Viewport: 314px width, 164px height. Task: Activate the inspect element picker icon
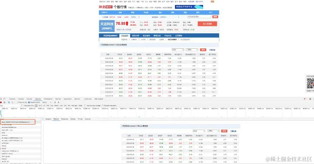[x=1, y=99]
